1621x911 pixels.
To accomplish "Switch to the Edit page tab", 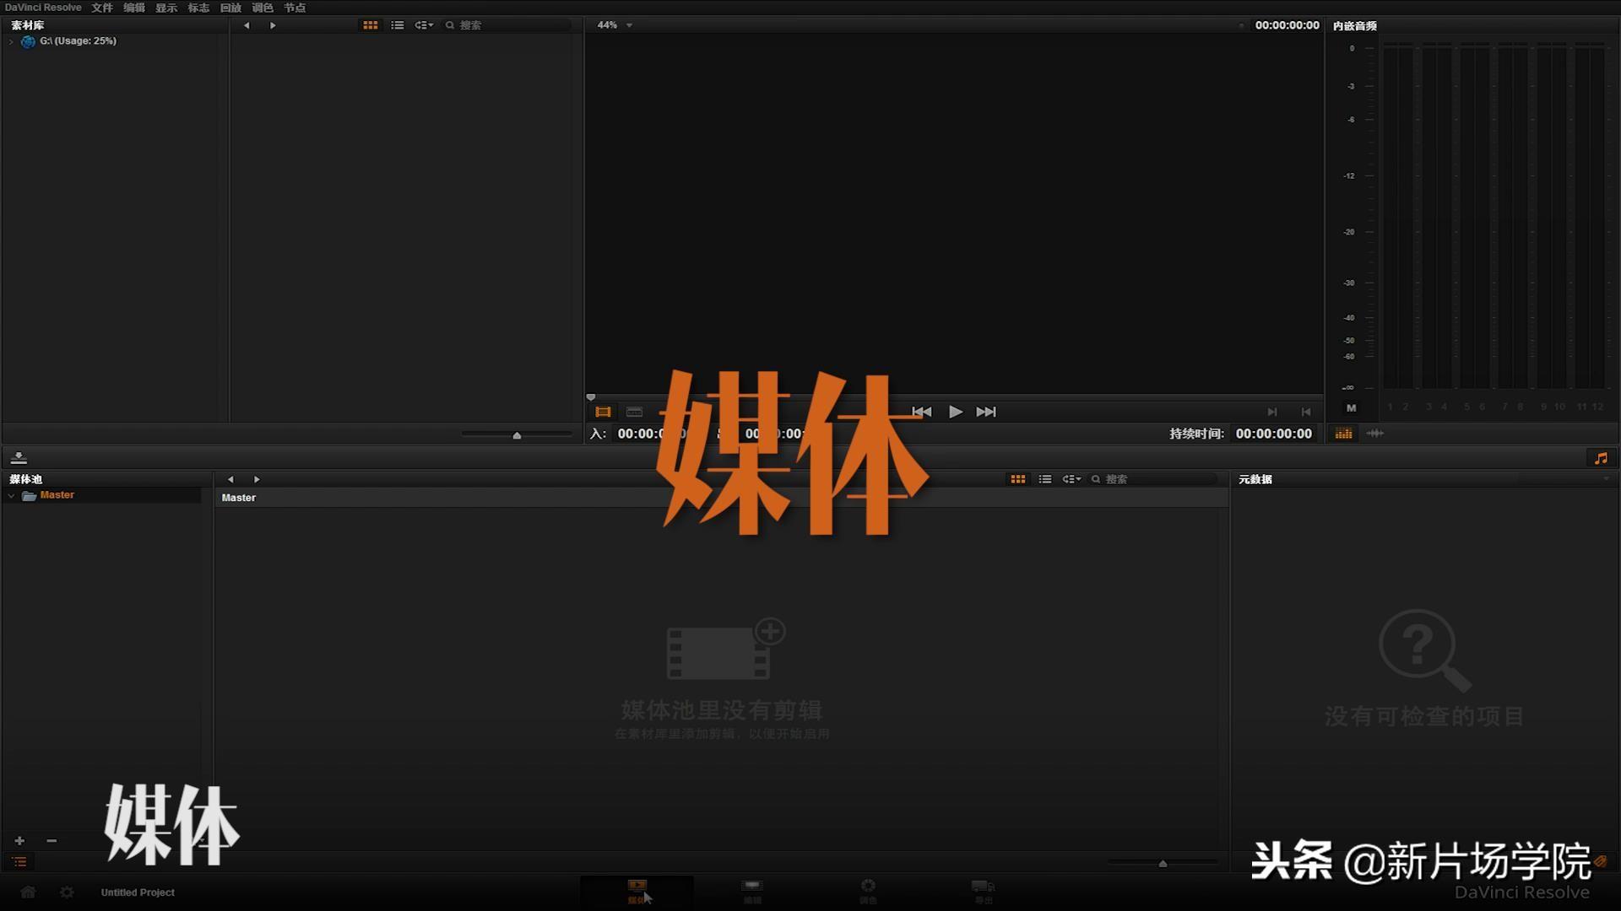I will 752,892.
